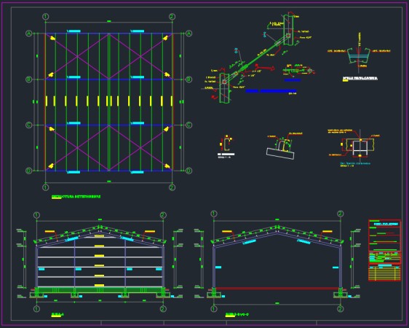This screenshot has height=328, width=409.
Task: Select the right section title label
Action: pos(237,315)
